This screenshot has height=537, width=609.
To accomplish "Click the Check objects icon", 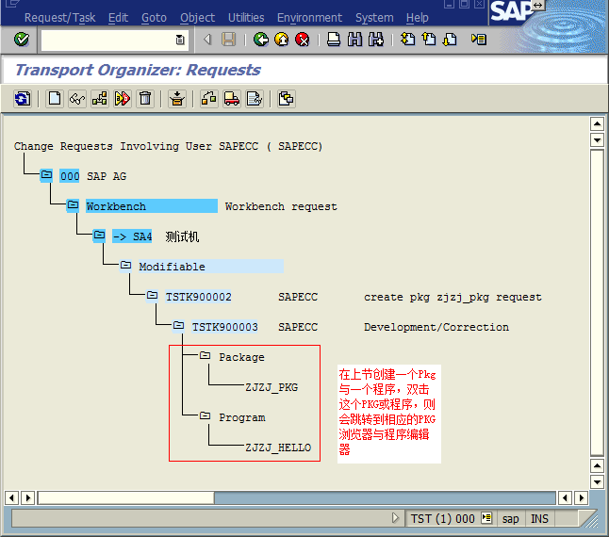I will pyautogui.click(x=123, y=99).
